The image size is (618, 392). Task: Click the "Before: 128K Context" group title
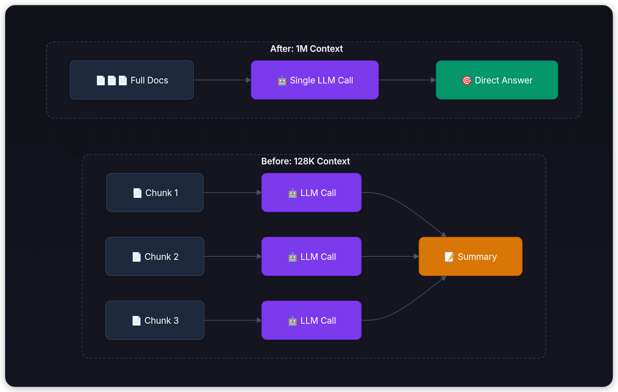click(305, 161)
